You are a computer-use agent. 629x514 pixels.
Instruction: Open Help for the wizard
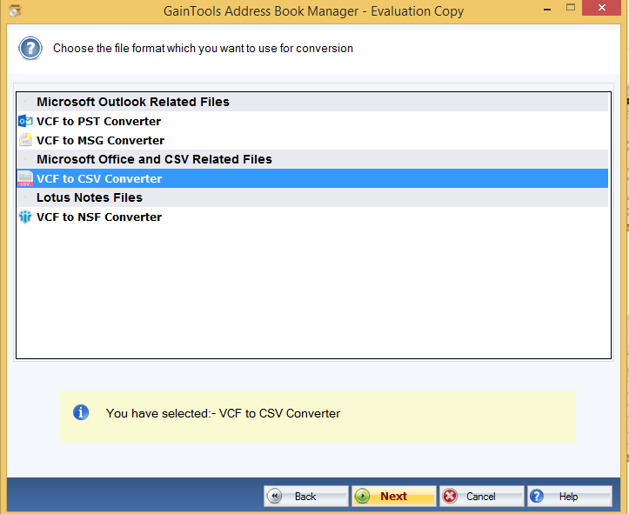pos(569,497)
